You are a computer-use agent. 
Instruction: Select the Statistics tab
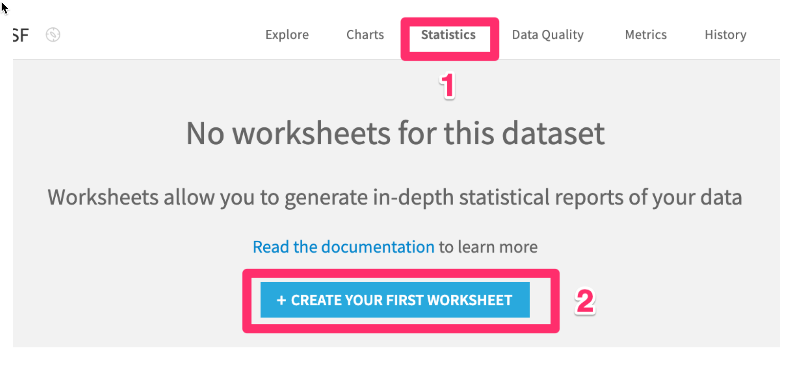(448, 35)
